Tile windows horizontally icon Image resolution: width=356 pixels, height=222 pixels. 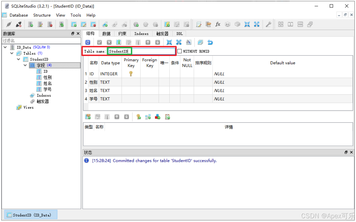(291, 24)
